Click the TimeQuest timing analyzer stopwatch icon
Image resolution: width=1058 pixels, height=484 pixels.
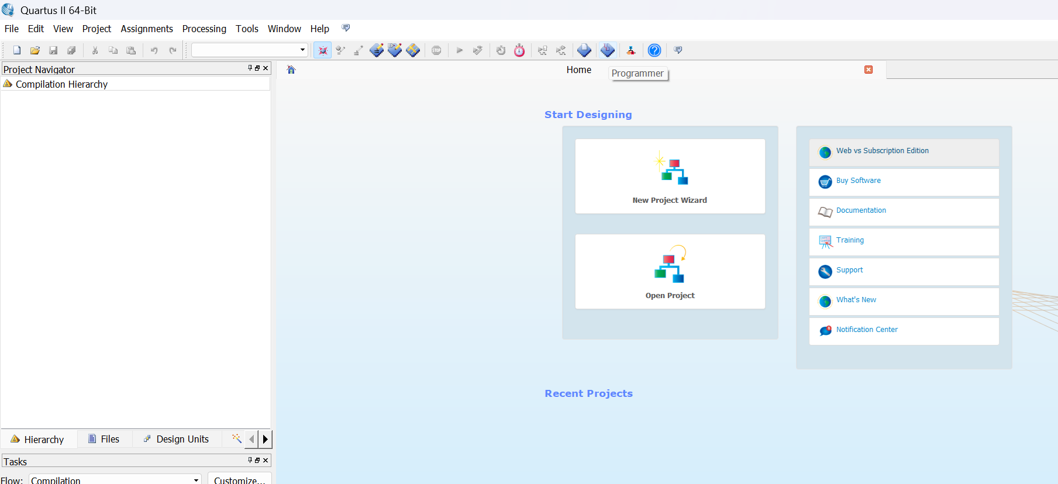click(519, 50)
